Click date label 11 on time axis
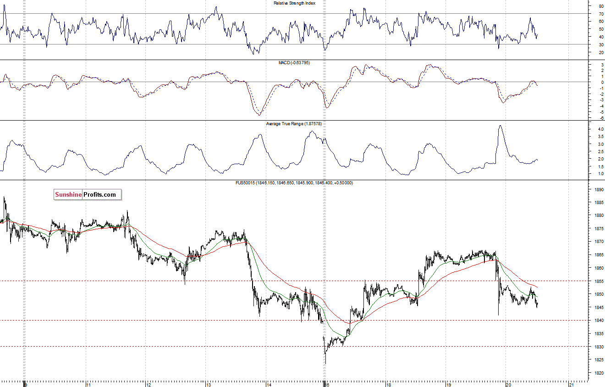Image resolution: width=605 pixels, height=387 pixels. point(88,384)
